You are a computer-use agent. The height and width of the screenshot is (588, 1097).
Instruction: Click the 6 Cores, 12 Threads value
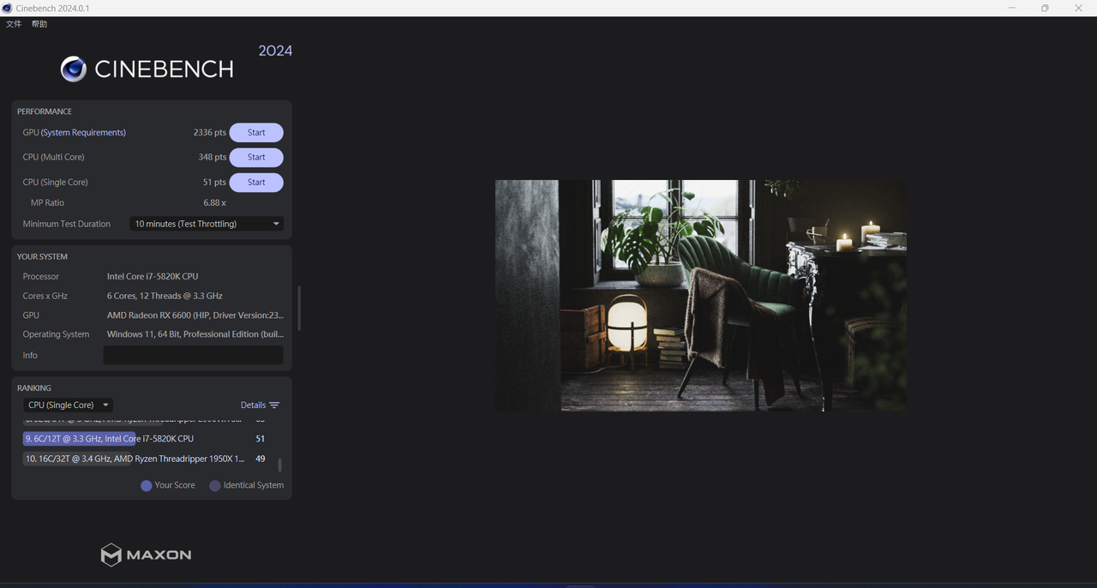coord(165,296)
